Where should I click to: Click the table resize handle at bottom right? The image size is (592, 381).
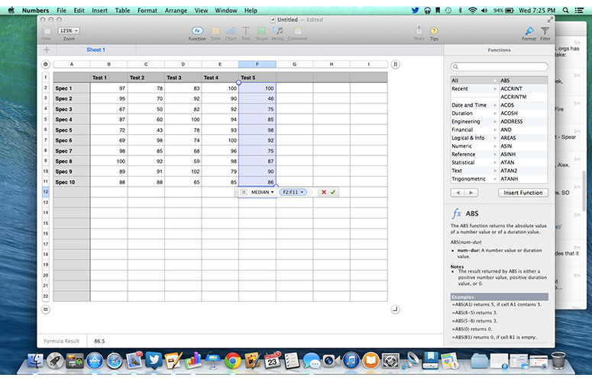(x=395, y=309)
